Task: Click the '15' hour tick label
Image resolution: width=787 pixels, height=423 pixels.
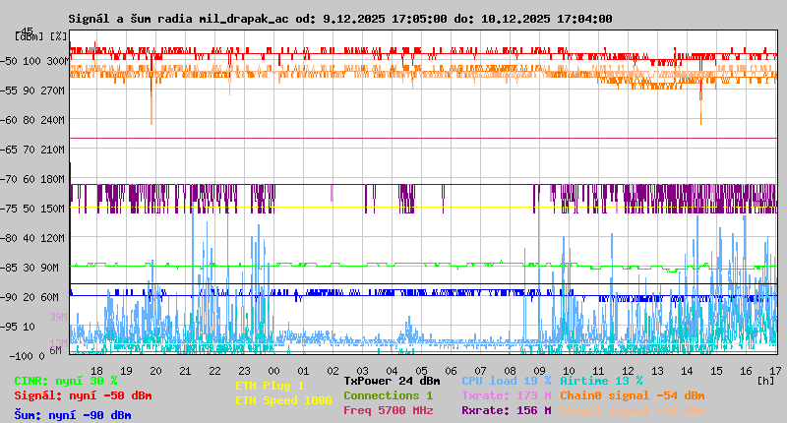Action: point(716,371)
